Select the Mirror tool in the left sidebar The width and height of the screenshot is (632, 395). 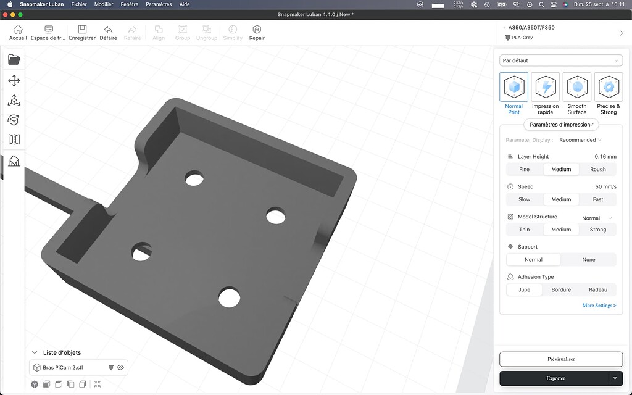[x=14, y=139]
